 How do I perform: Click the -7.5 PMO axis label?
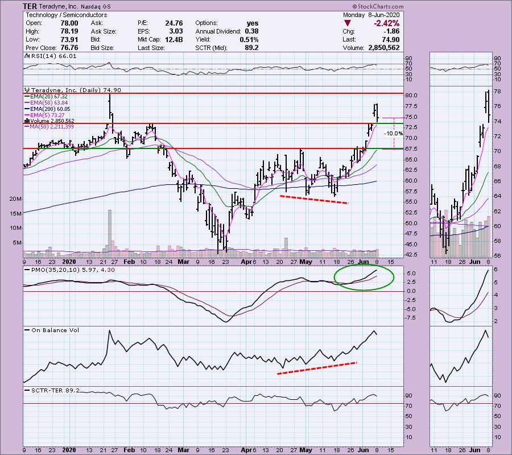[x=411, y=318]
